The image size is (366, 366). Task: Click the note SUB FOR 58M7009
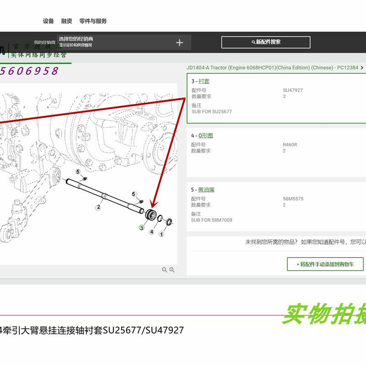tap(211, 220)
